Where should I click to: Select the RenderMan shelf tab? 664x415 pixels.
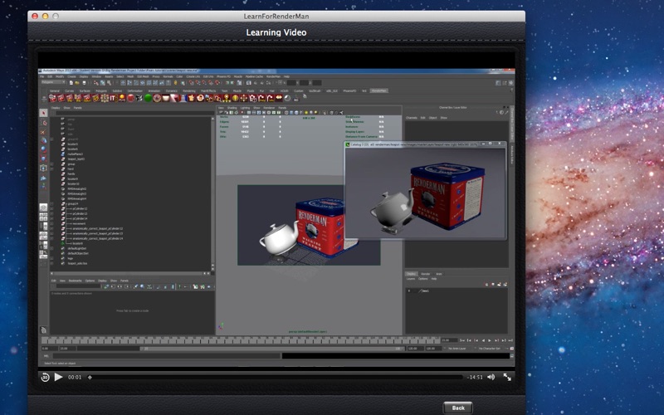click(x=379, y=91)
